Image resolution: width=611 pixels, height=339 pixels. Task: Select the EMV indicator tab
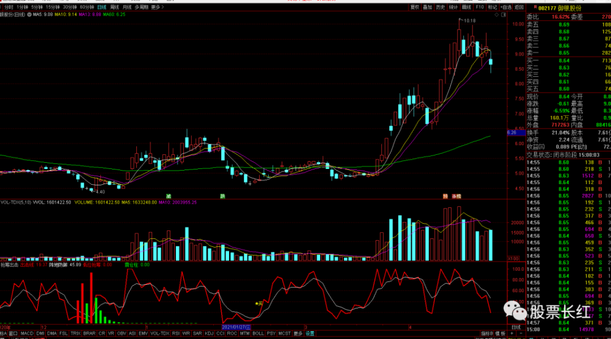[x=143, y=334]
